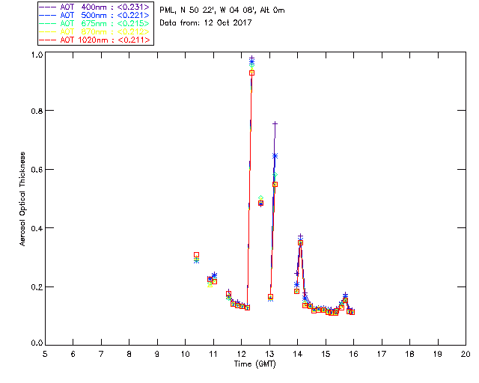479x383 pixels.
Task: Click the x-axis tick label 18
Action: 409,354
